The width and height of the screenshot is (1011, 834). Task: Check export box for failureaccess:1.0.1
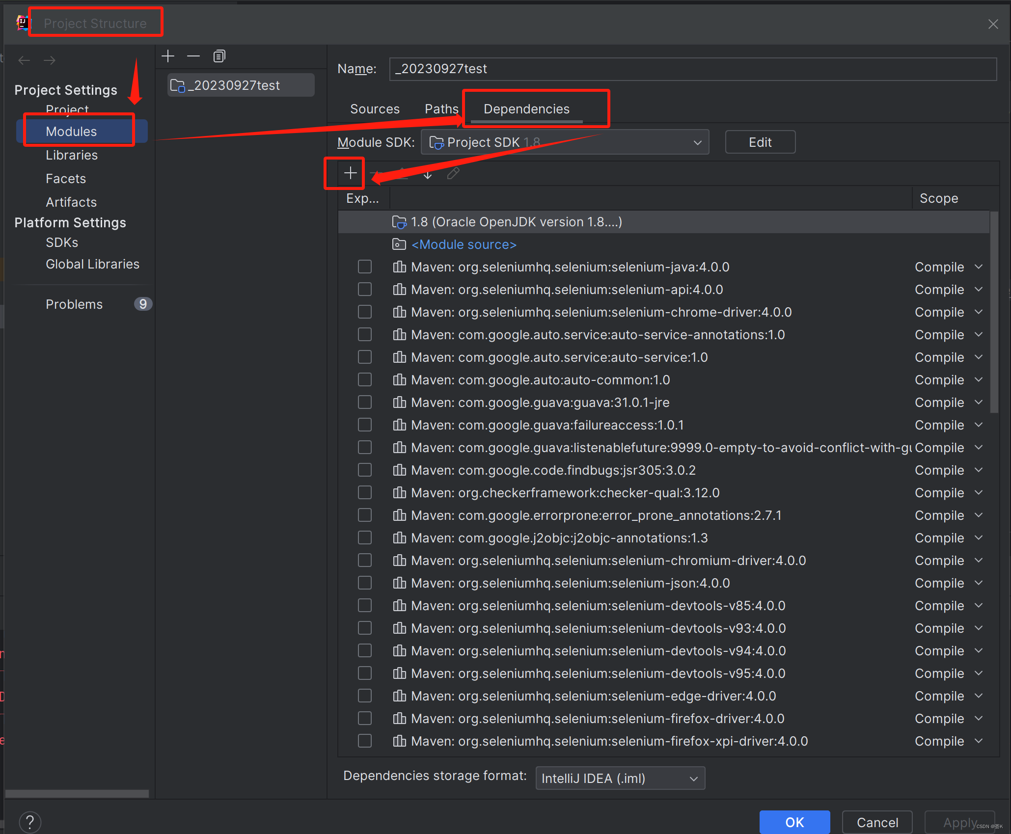pyautogui.click(x=365, y=425)
